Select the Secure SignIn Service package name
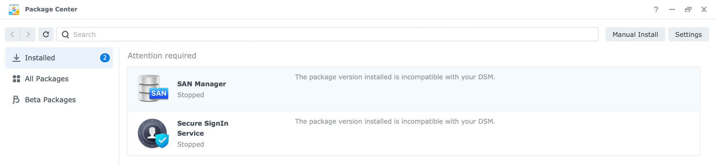Screen dimensions: 716x166 203,128
